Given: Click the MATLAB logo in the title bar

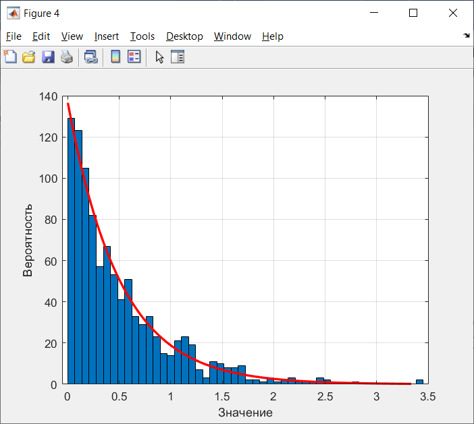Looking at the screenshot, I should [14, 13].
